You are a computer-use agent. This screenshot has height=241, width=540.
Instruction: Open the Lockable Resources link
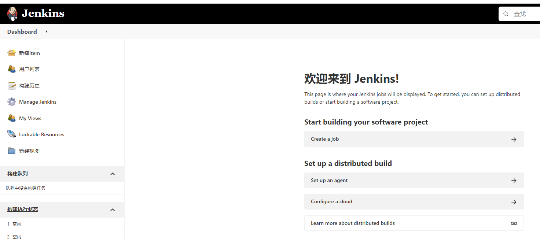(x=41, y=134)
